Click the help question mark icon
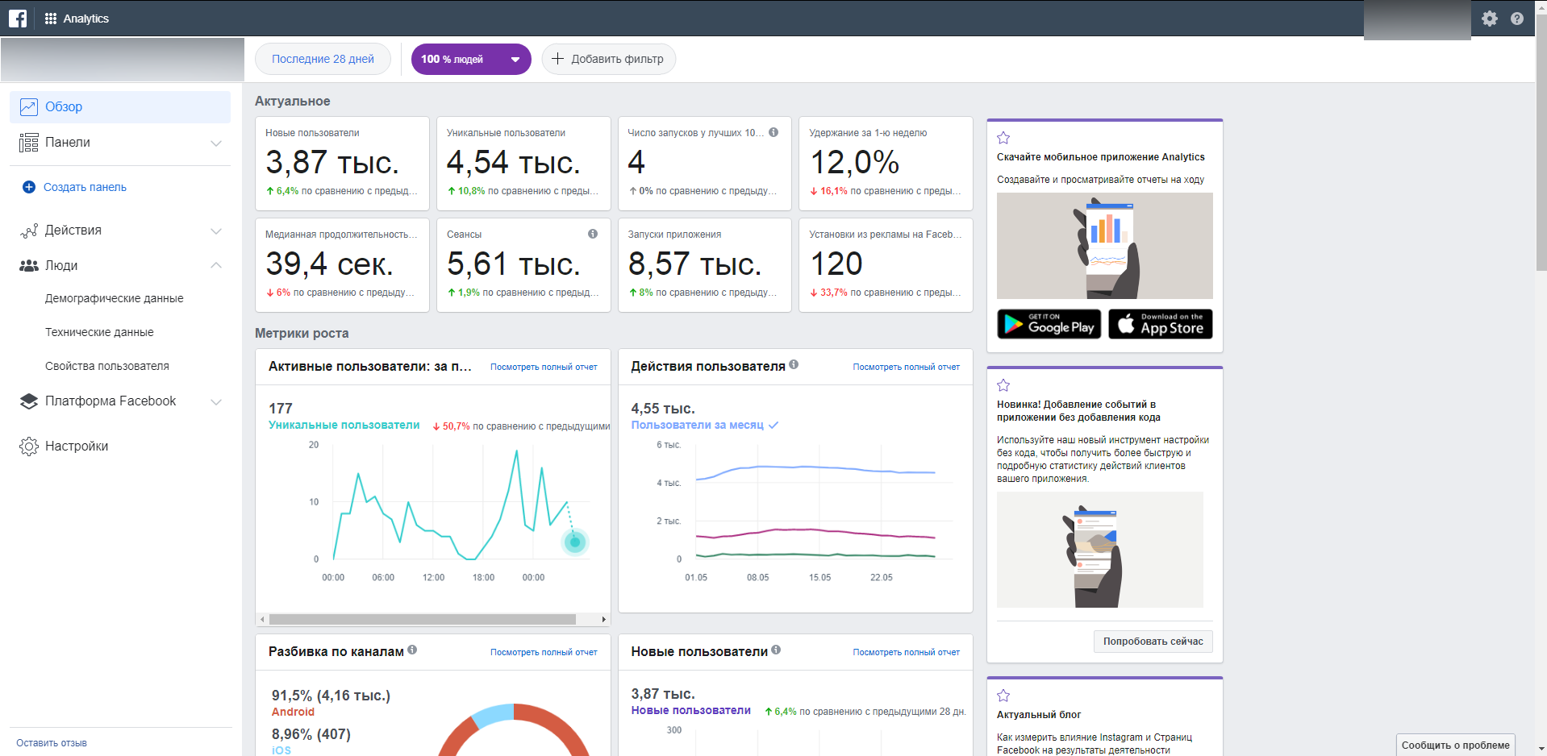This screenshot has height=756, width=1547. tap(1516, 19)
